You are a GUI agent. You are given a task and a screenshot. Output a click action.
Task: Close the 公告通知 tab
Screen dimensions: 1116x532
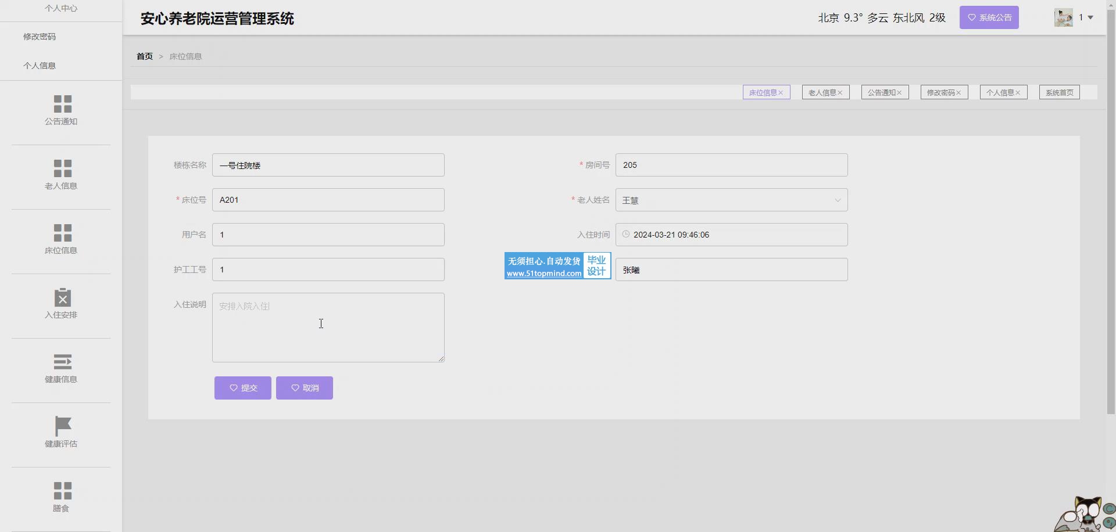(899, 92)
